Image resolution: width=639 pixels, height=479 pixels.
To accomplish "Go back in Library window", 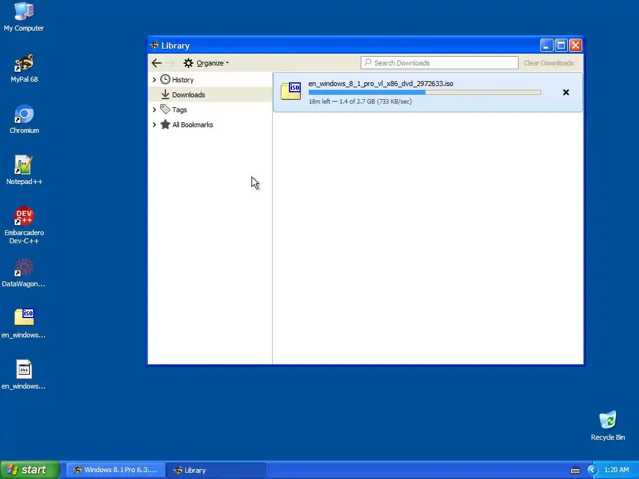I will 157,63.
